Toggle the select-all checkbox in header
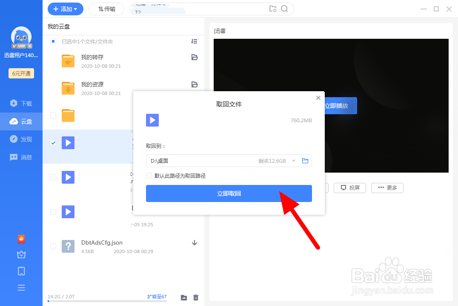Screen dimensions: 458x306 point(53,41)
